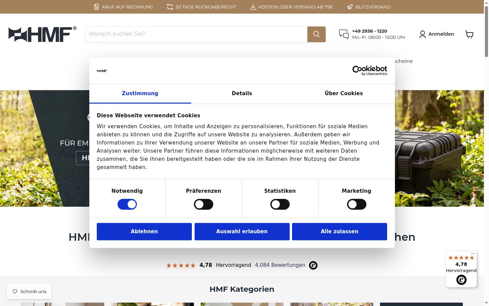489x306 pixels.
Task: Click the page vertical scrollbar thumb
Action: point(486,31)
